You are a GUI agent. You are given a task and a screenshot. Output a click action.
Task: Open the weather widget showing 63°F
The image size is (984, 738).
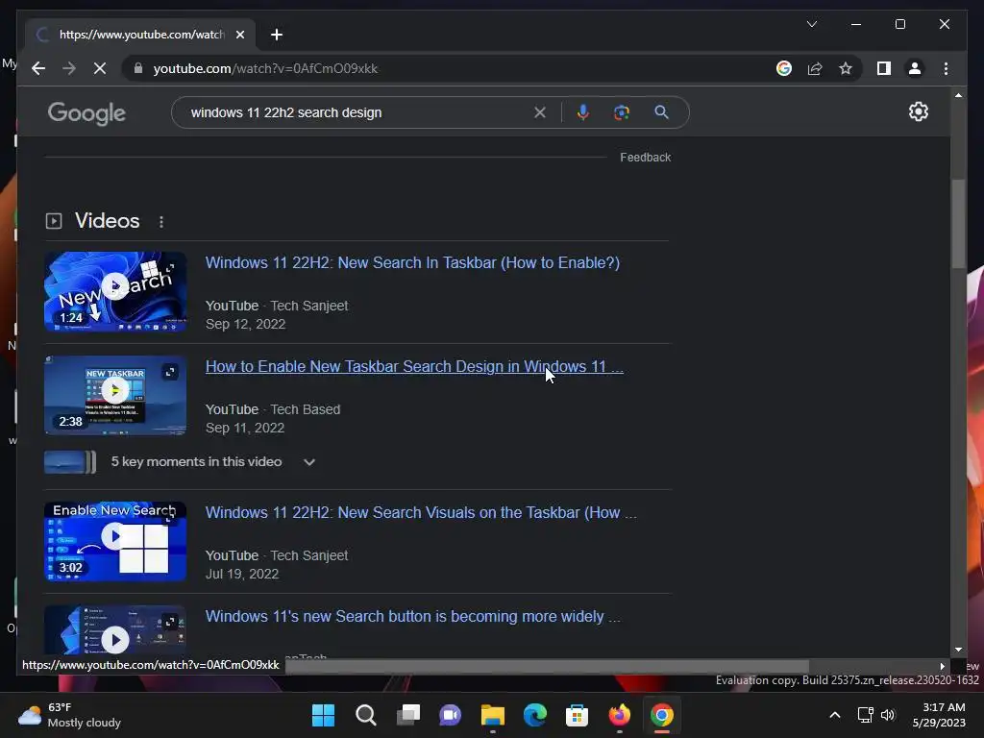tap(69, 715)
